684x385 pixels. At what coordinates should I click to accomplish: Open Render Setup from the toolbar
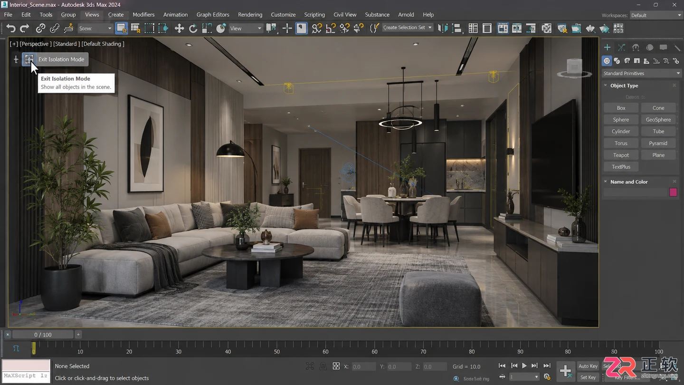point(562,28)
